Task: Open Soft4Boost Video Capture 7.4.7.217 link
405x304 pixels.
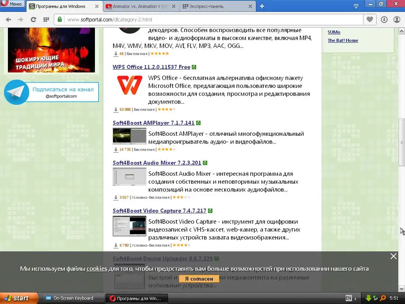Action: (x=159, y=211)
